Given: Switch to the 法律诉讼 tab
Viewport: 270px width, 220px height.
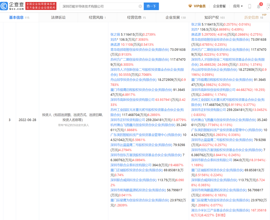Looking at the screenshot, I should [58, 17].
